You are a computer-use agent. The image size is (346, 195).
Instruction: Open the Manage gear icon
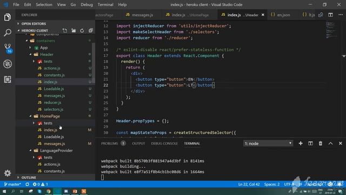tap(7, 173)
